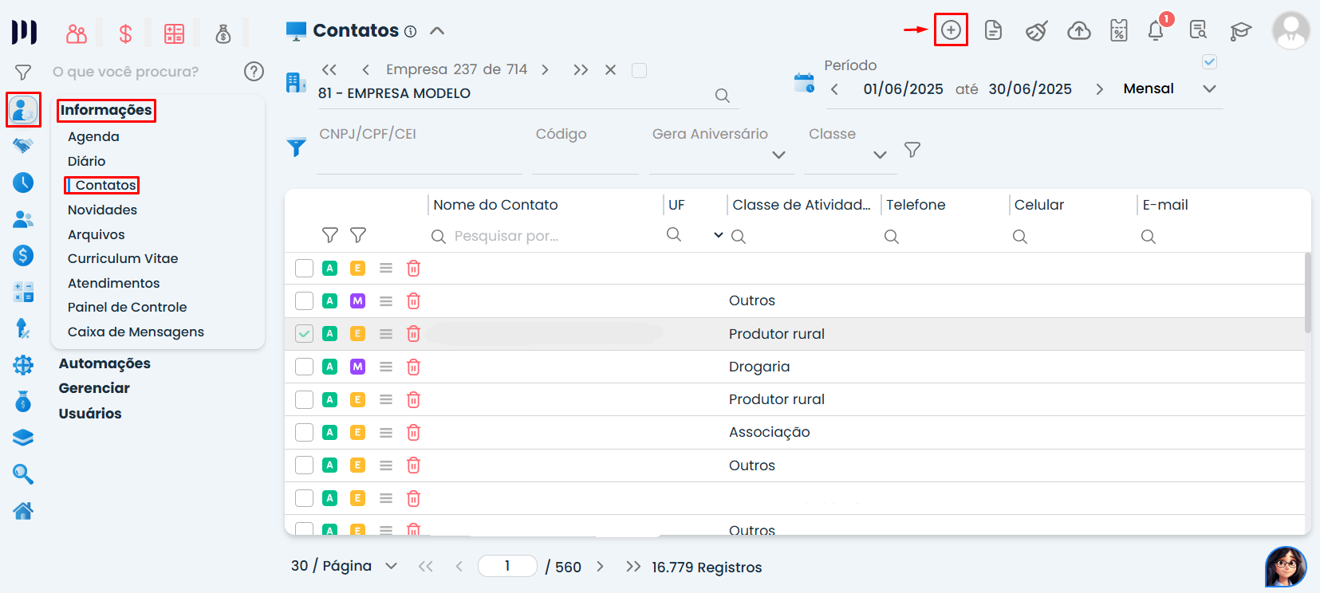The image size is (1320, 593).
Task: Open Agenda in Informações menu
Action: coord(93,136)
